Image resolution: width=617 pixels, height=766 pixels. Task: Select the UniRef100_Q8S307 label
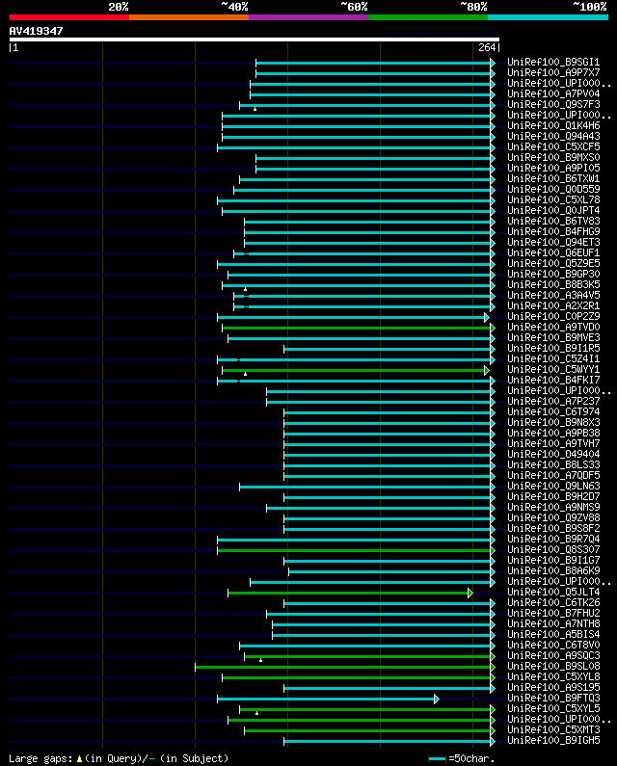point(553,549)
